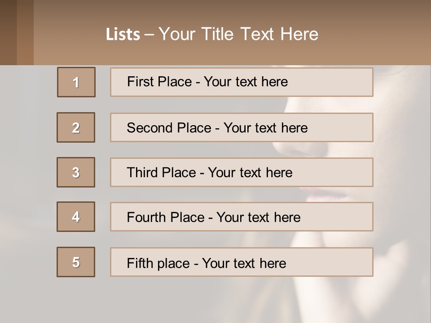
Task: Select the Fifth place text box
Action: [x=242, y=262]
